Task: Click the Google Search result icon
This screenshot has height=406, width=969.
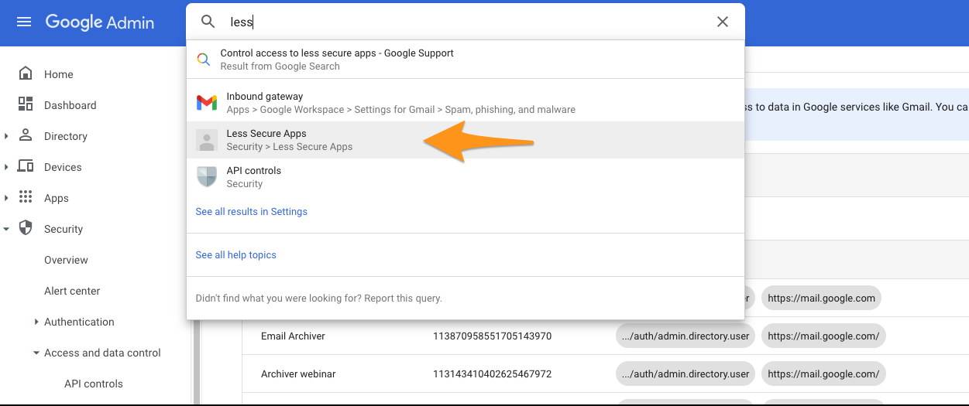Action: (203, 60)
